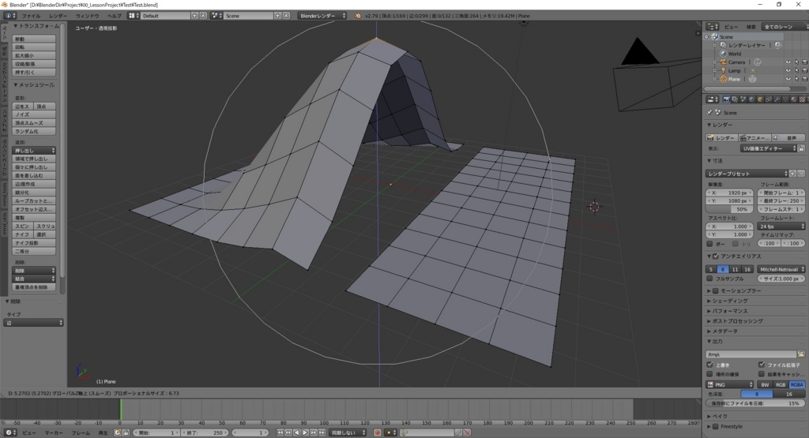
Task: Click the lock icon beside UV画像エディター
Action: [x=801, y=148]
